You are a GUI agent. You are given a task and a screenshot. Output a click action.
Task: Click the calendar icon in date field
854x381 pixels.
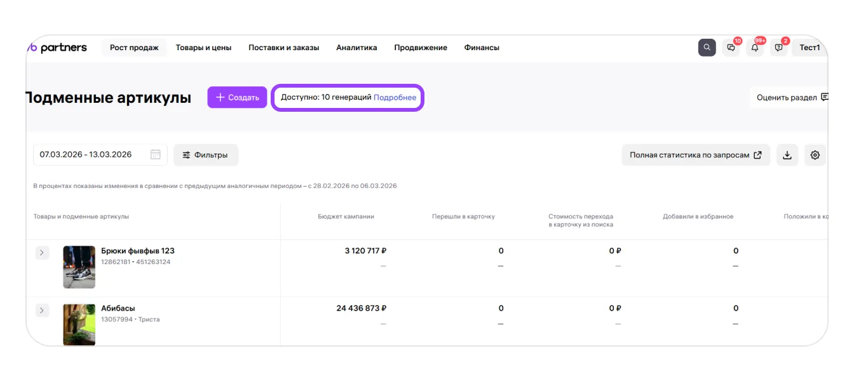pos(155,154)
